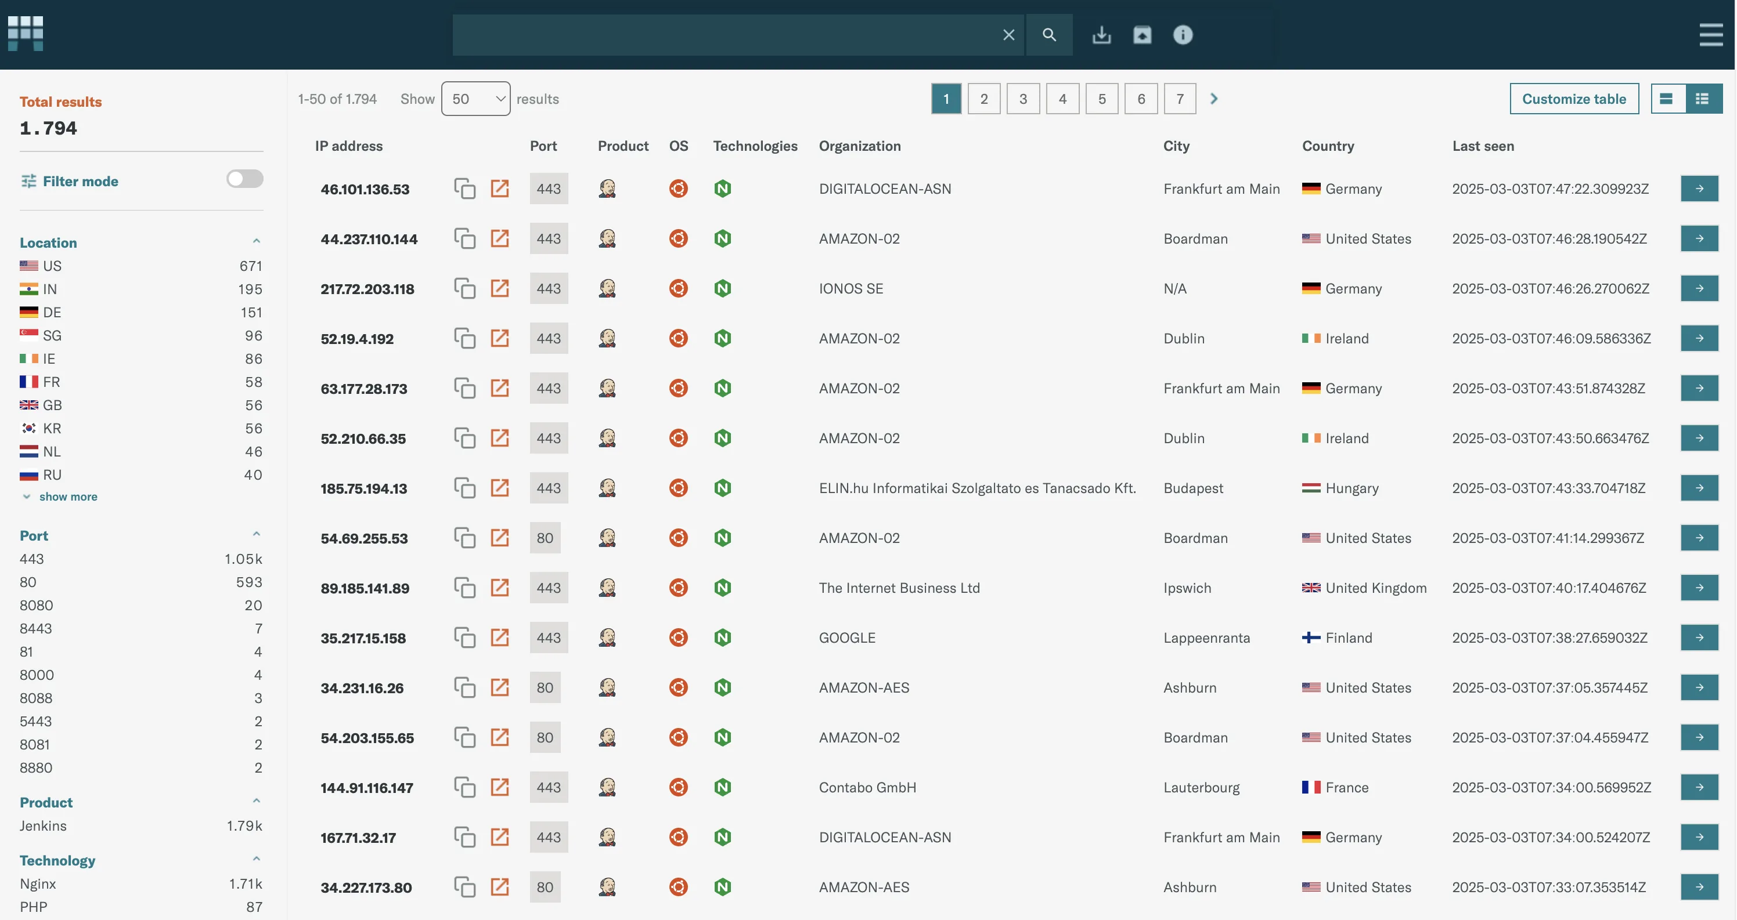
Task: Expand show more locations
Action: point(68,497)
